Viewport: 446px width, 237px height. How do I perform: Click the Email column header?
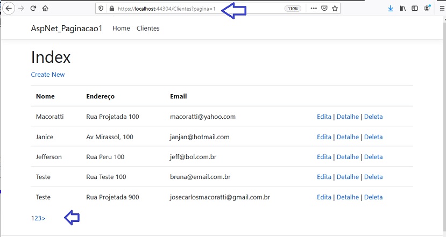tap(178, 96)
